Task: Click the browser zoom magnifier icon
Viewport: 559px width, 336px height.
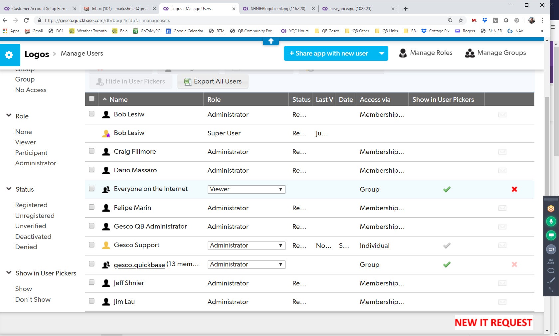Action: (x=450, y=20)
